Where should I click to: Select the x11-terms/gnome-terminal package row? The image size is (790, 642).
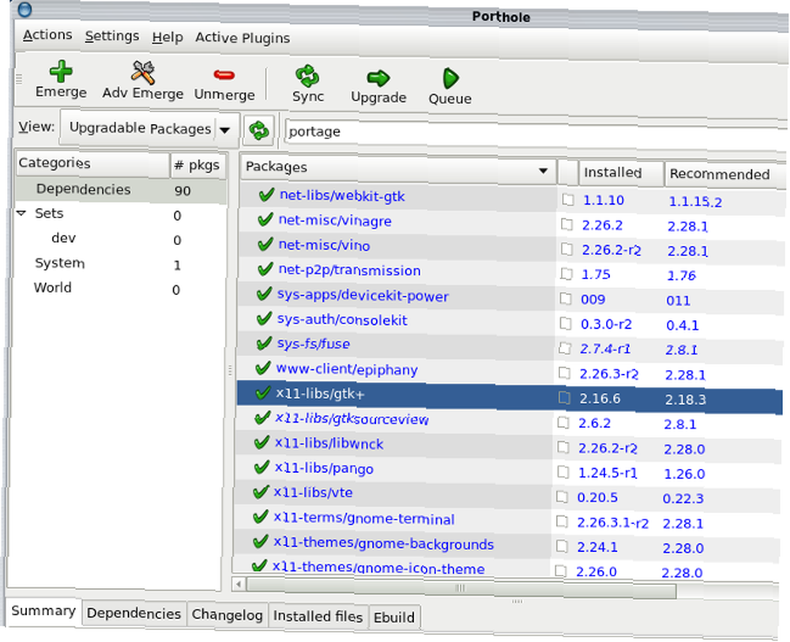click(x=507, y=519)
